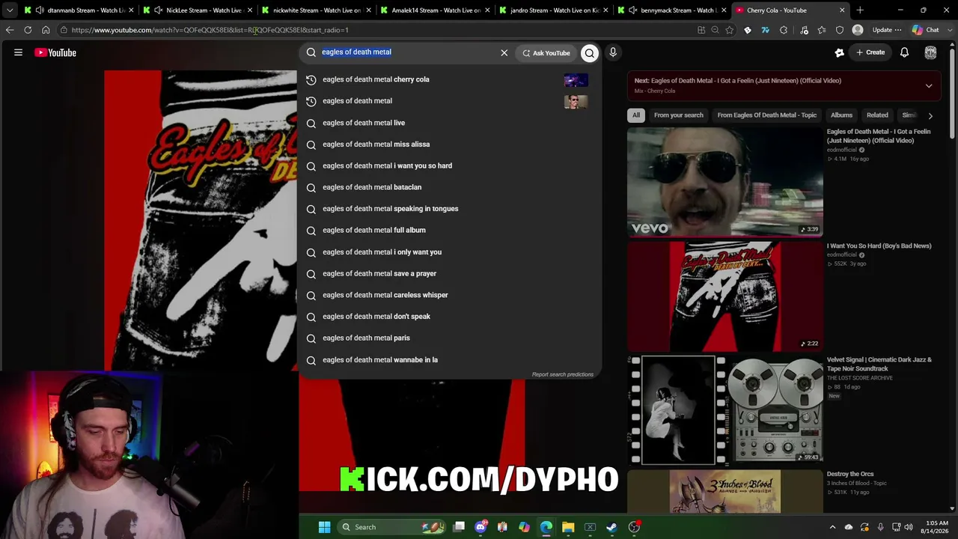Open File Explorer from the taskbar

pyautogui.click(x=568, y=527)
